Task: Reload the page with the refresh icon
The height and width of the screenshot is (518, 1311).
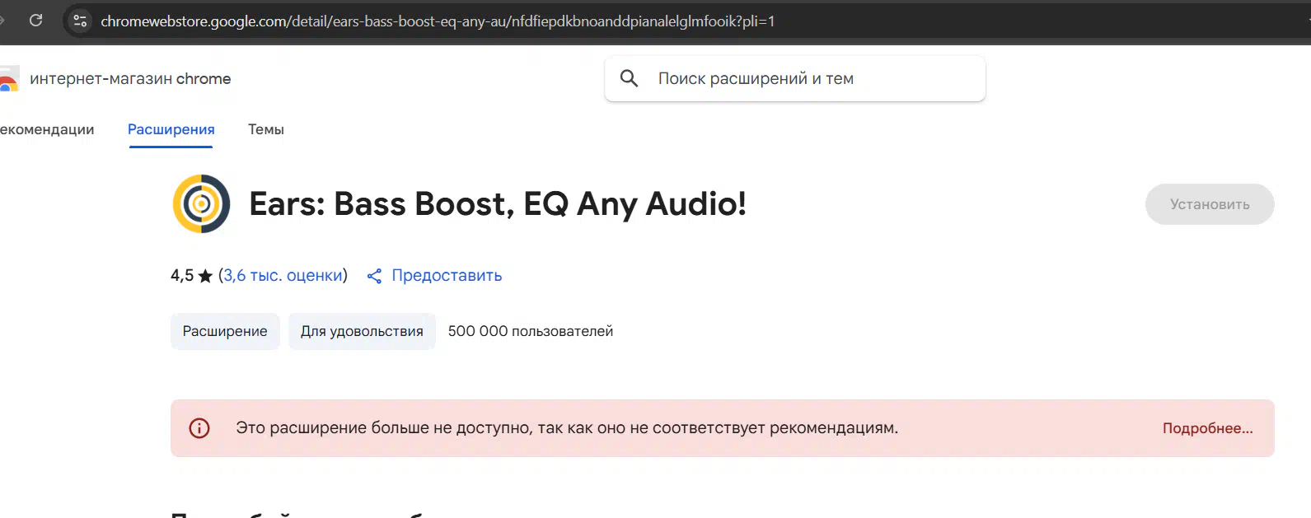Action: coord(35,21)
